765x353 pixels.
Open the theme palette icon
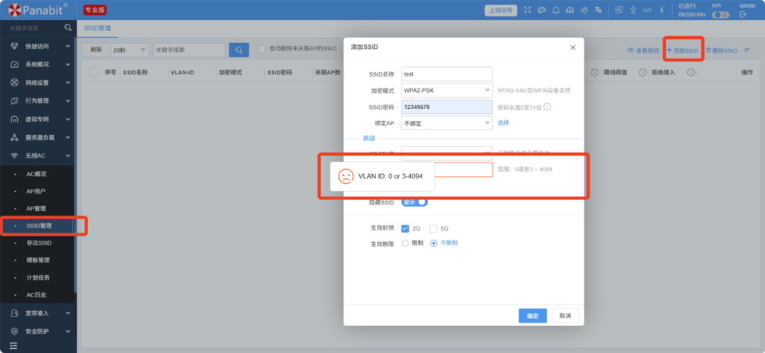click(x=541, y=10)
